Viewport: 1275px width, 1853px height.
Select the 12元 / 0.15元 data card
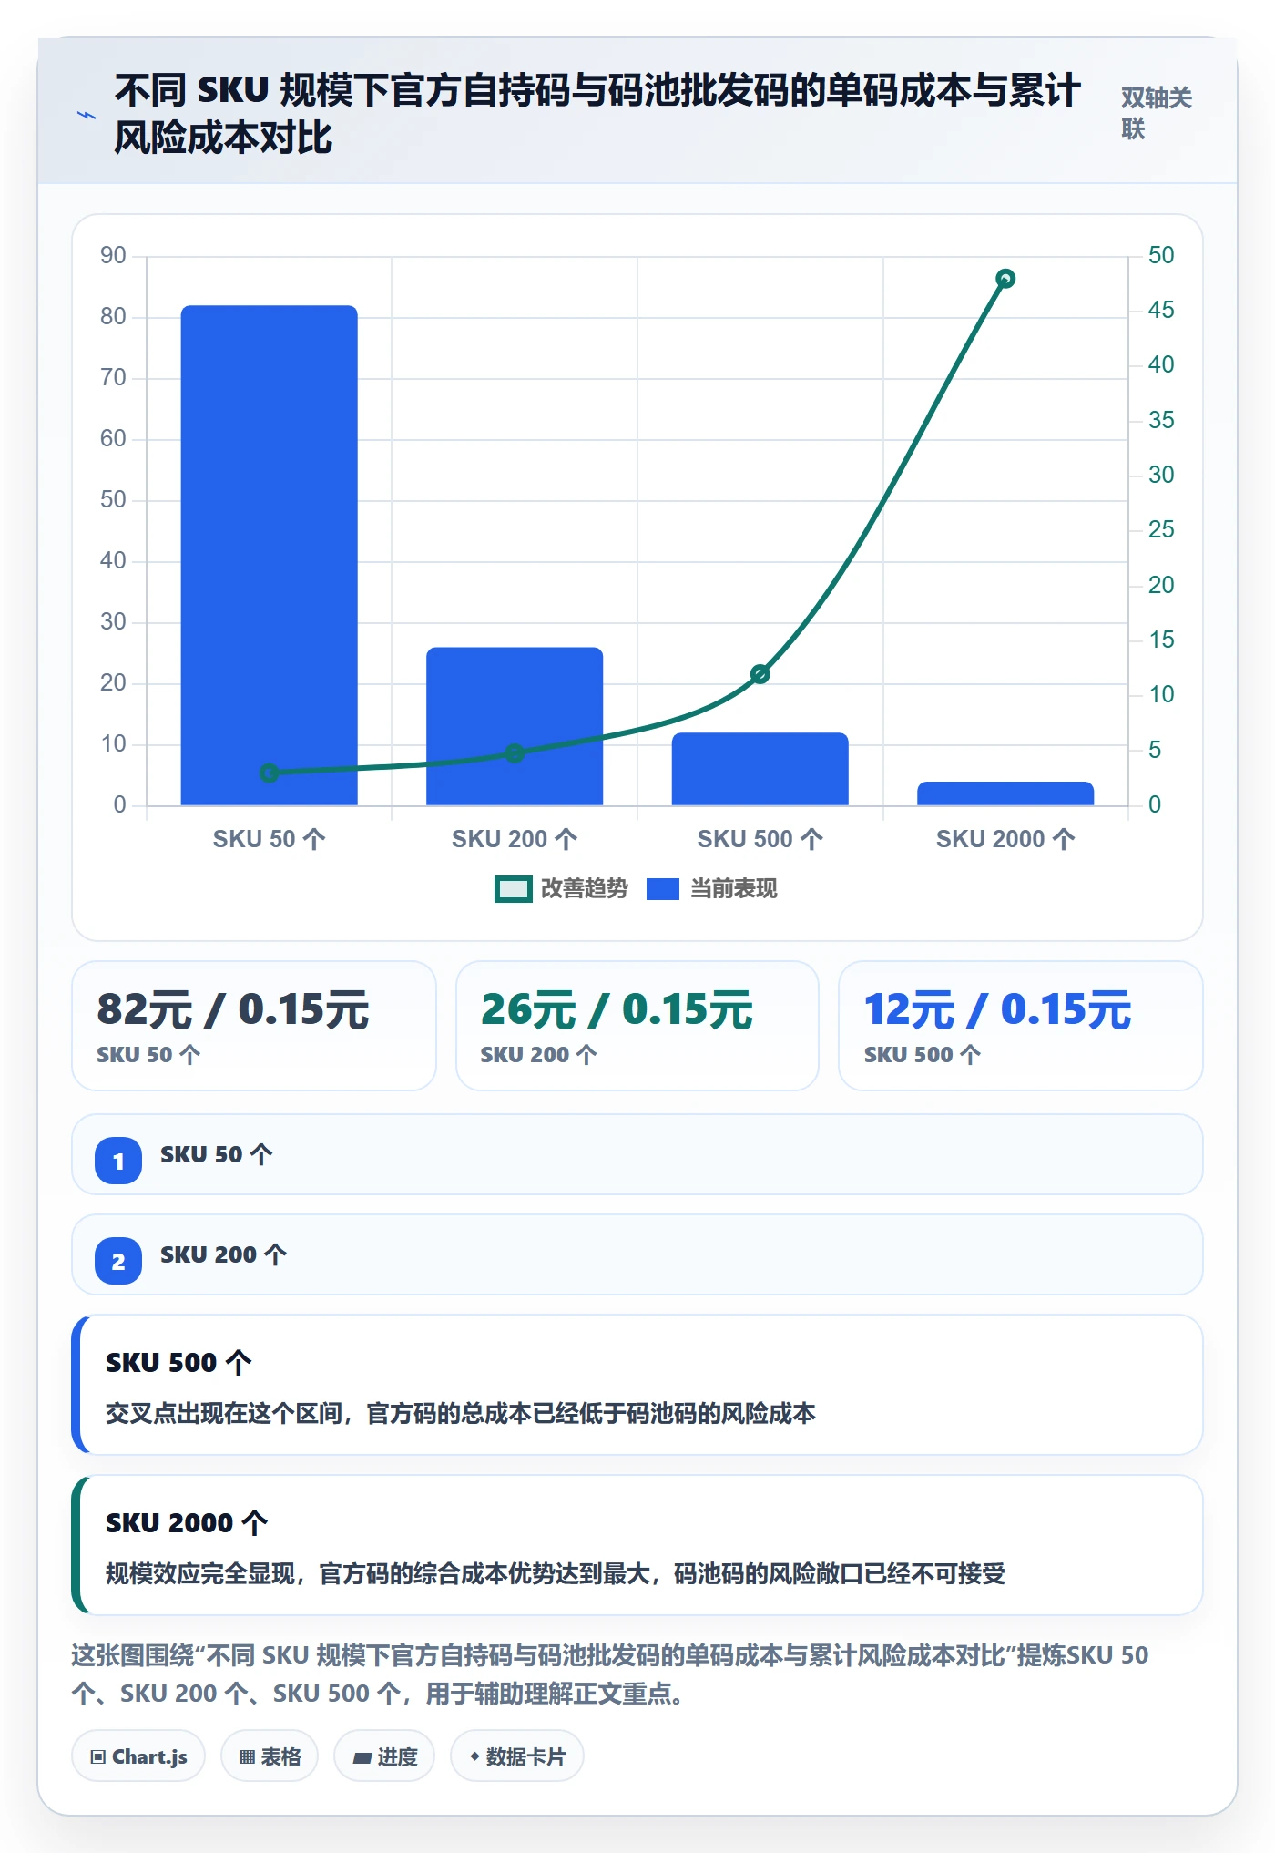(x=1021, y=1026)
